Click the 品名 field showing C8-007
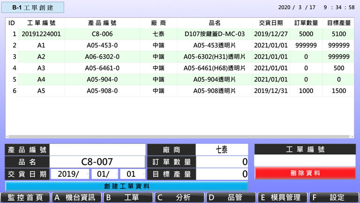360x203 pixels. 97,162
